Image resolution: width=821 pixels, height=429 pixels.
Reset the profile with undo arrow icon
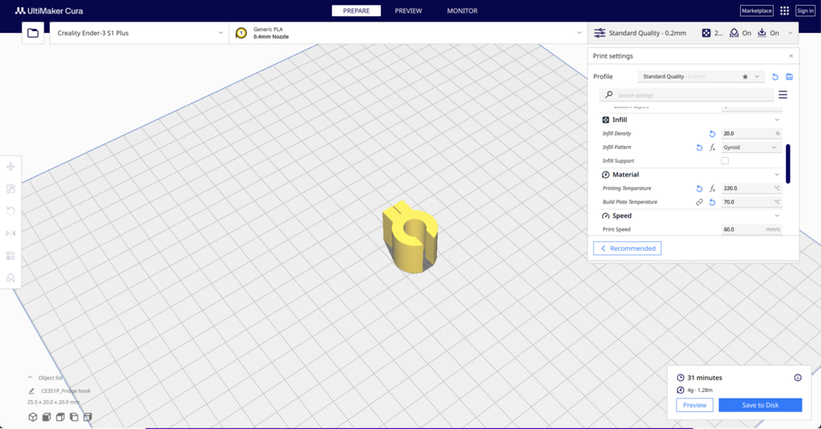point(775,76)
